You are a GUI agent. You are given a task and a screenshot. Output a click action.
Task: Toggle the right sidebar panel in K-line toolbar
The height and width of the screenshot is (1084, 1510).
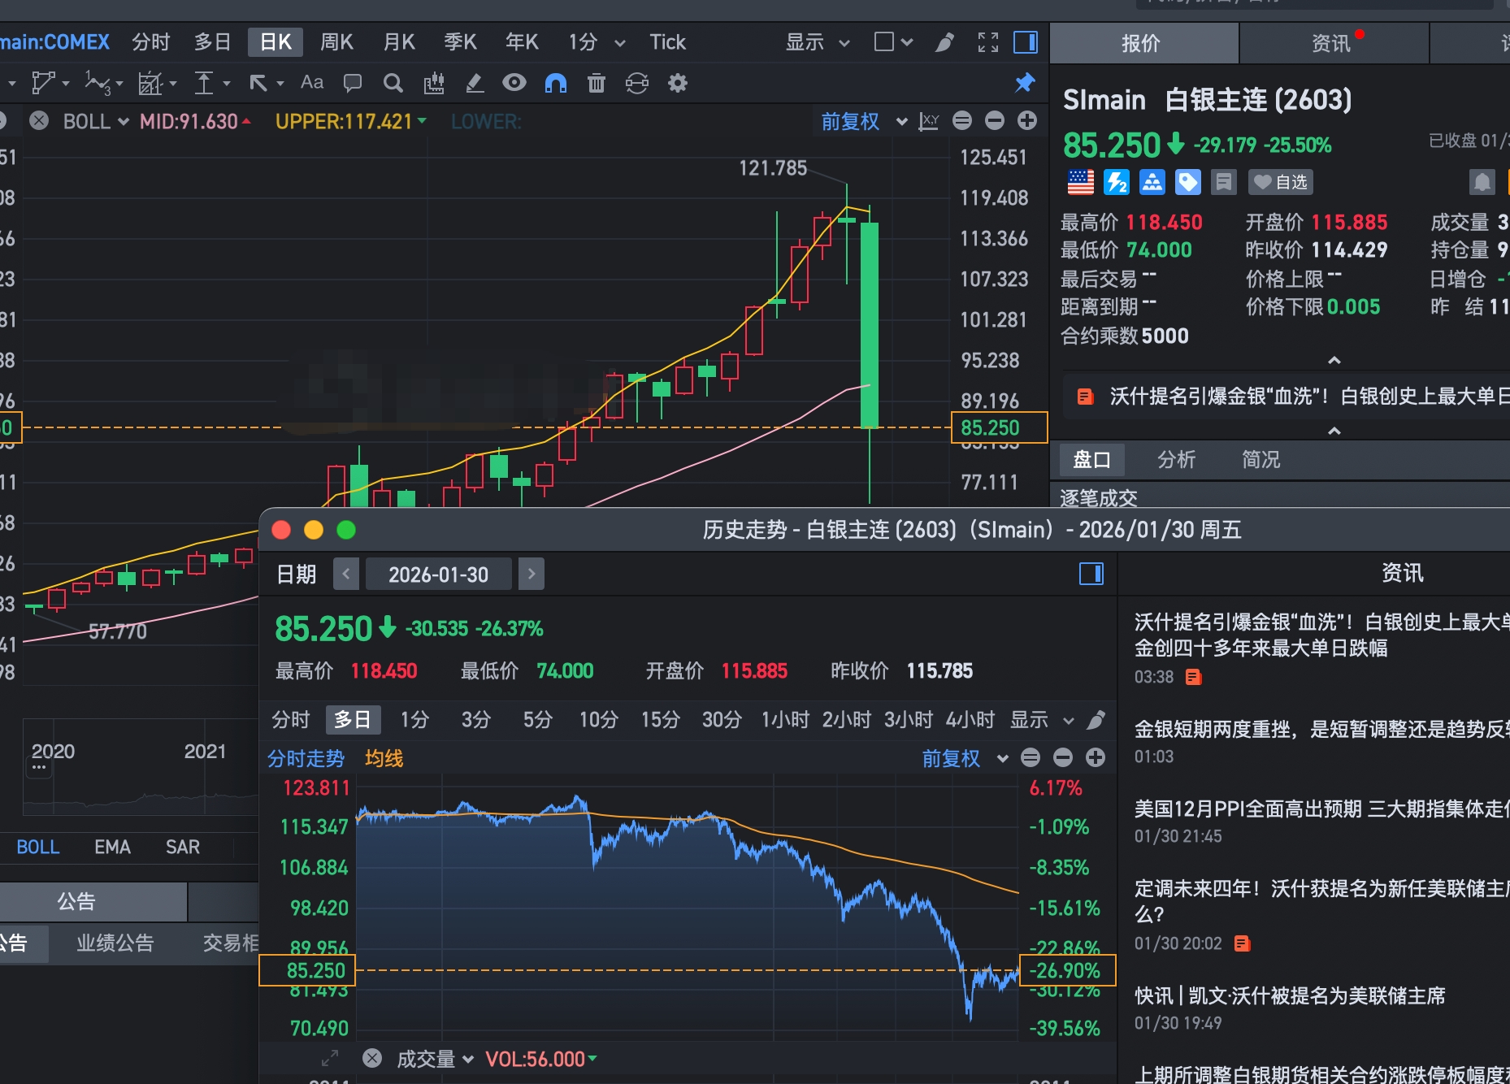[1026, 42]
